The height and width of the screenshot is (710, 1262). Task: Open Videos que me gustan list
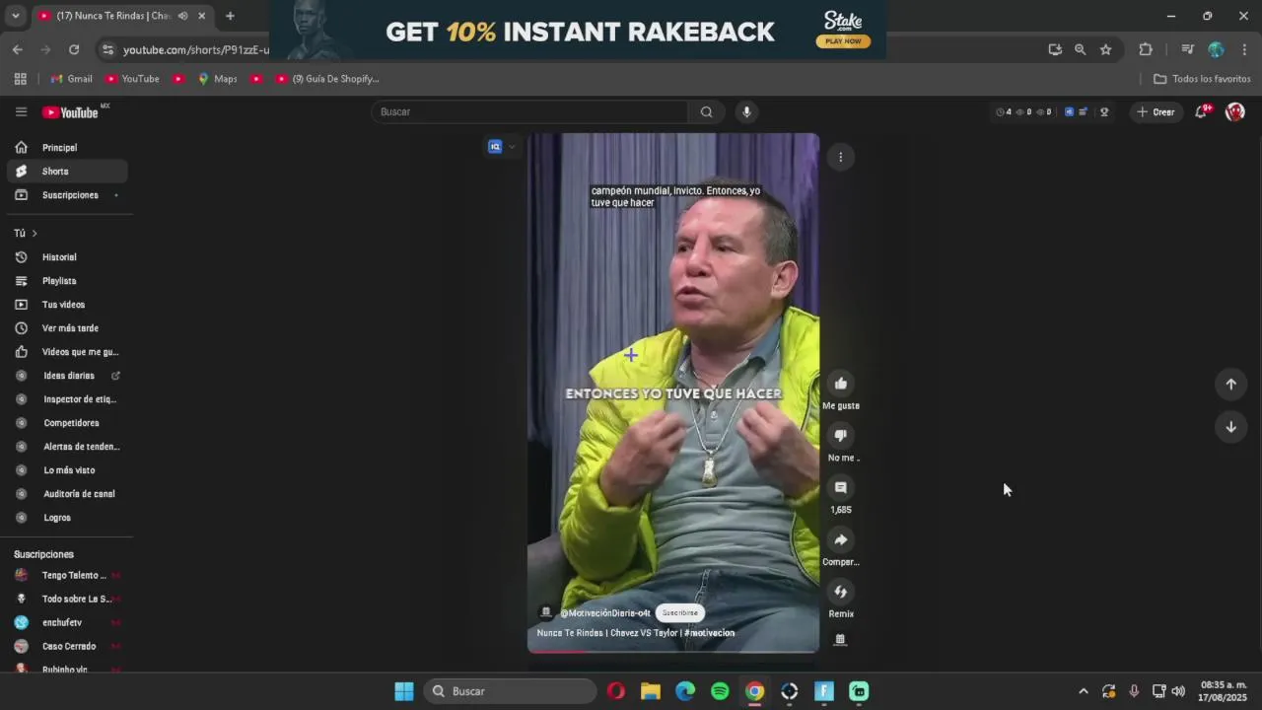coord(67,352)
